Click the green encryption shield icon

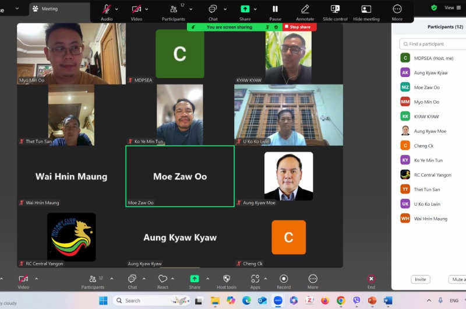(x=434, y=8)
